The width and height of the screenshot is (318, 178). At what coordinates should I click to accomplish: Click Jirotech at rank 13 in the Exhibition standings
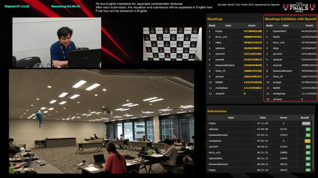tap(277, 99)
